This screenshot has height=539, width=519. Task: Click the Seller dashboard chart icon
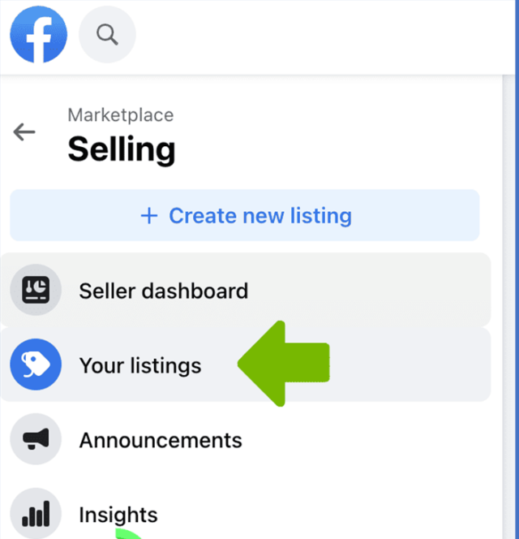pos(36,290)
